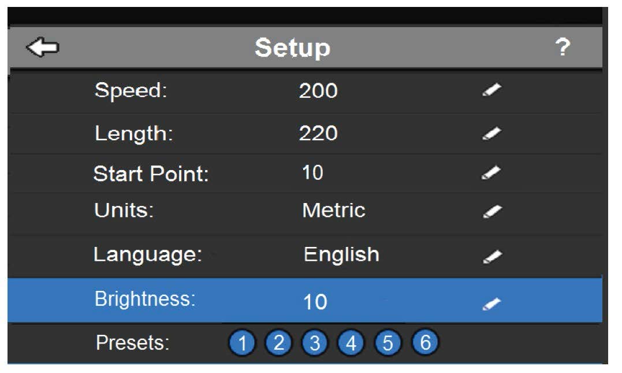Viewport: 622px width, 373px height.
Task: Click the Metric units value
Action: [x=334, y=210]
